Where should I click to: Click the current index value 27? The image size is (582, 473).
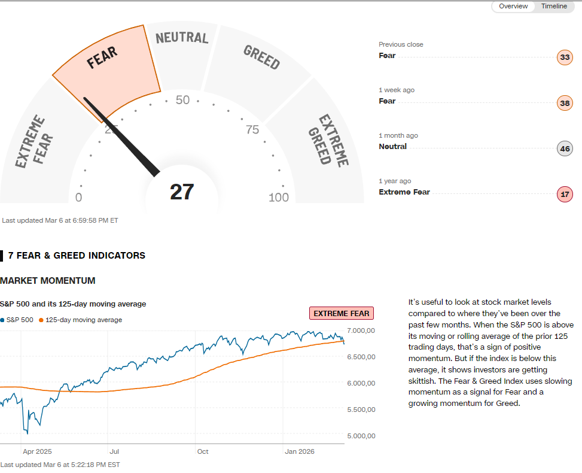(182, 192)
